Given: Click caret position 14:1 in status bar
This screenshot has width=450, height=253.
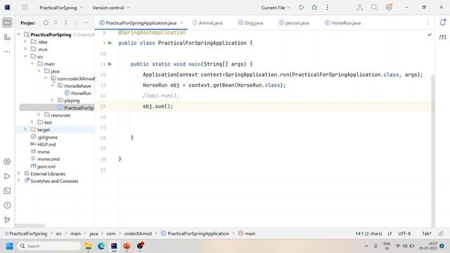Looking at the screenshot, I should pyautogui.click(x=368, y=234).
